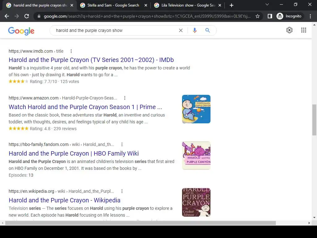
Task: Close the Lila Television show tab
Action: [220, 6]
